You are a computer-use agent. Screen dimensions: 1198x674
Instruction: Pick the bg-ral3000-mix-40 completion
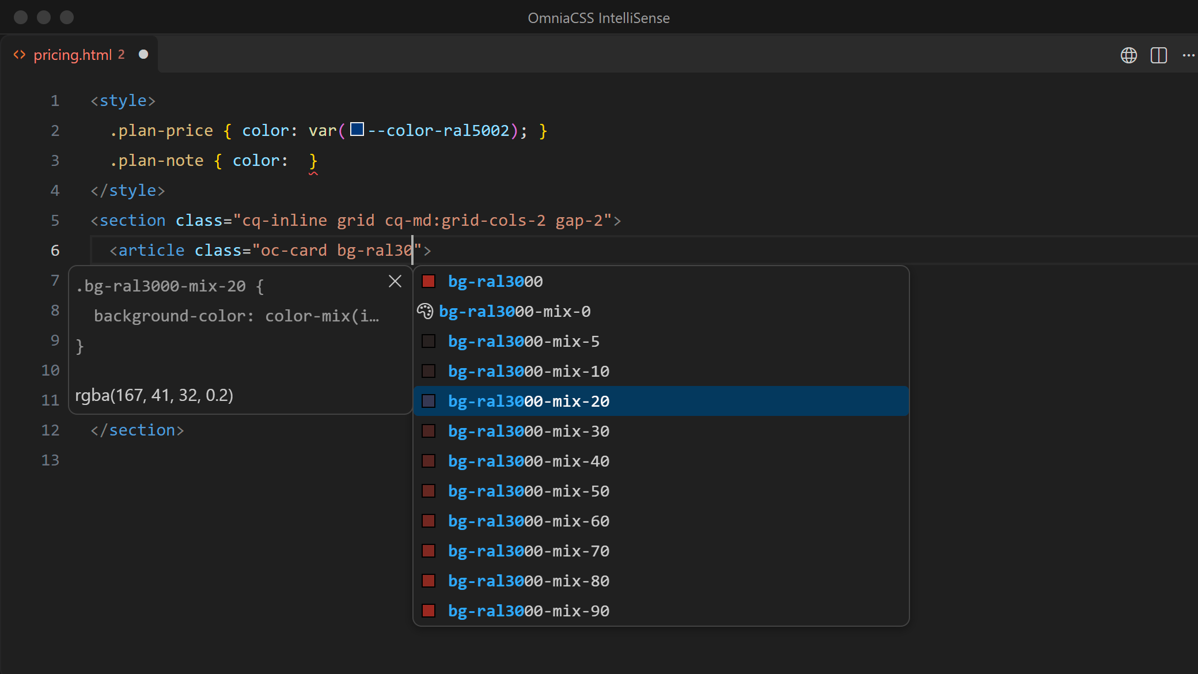pyautogui.click(x=661, y=461)
